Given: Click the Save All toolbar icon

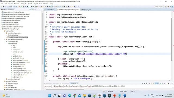Looking at the screenshot, I should 7,7.
